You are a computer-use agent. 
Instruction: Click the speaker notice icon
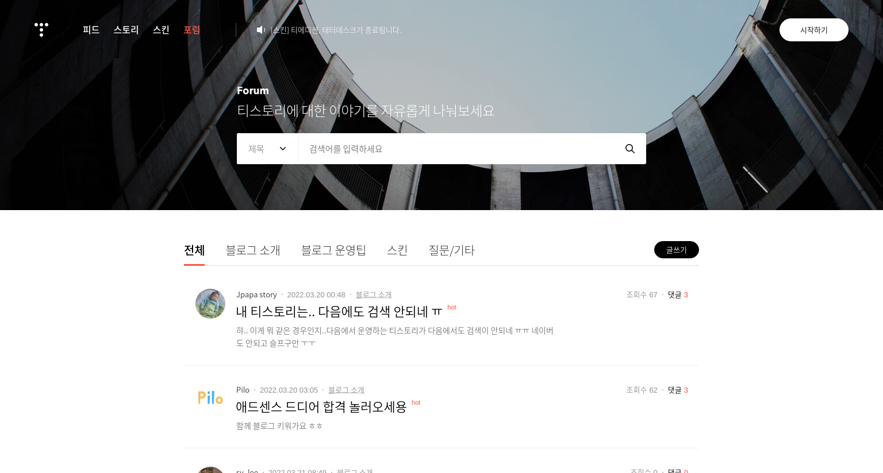coord(261,30)
